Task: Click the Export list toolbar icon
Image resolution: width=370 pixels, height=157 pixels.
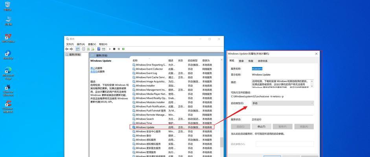Action: [93, 49]
